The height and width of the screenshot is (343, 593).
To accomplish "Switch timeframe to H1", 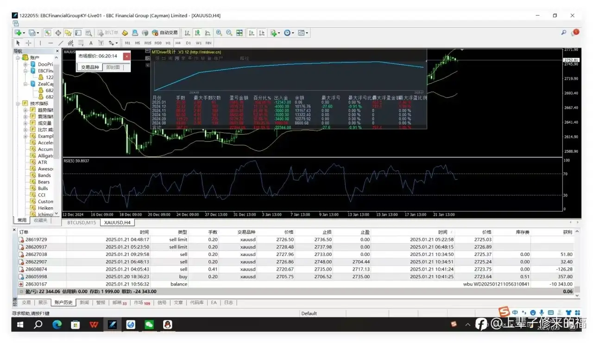I will (168, 43).
